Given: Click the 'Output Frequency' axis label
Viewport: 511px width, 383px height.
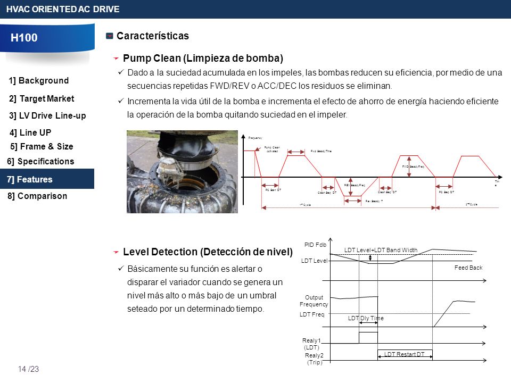Looking at the screenshot, I should coord(314,301).
